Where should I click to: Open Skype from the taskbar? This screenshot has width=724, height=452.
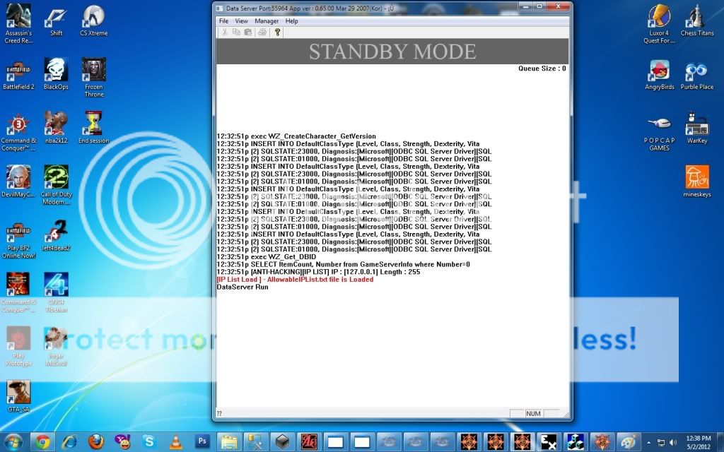[148, 442]
